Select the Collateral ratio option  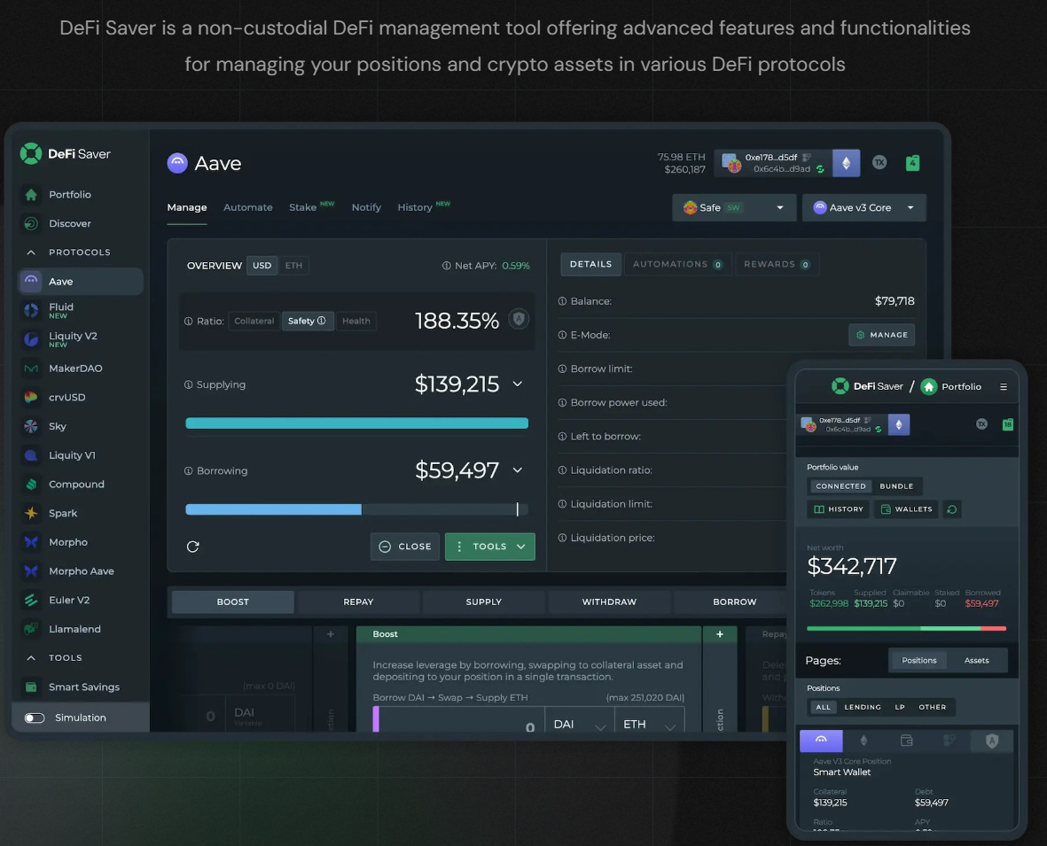click(254, 321)
